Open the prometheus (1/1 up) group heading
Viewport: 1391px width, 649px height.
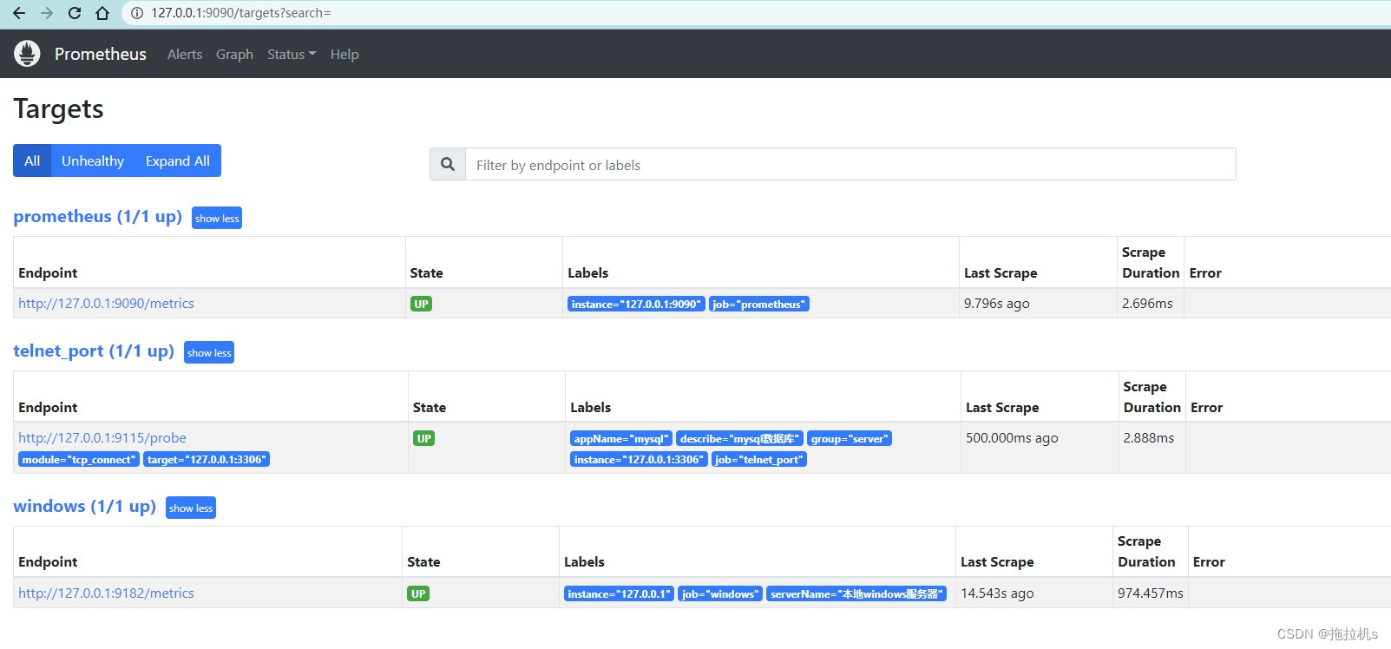[x=97, y=216]
